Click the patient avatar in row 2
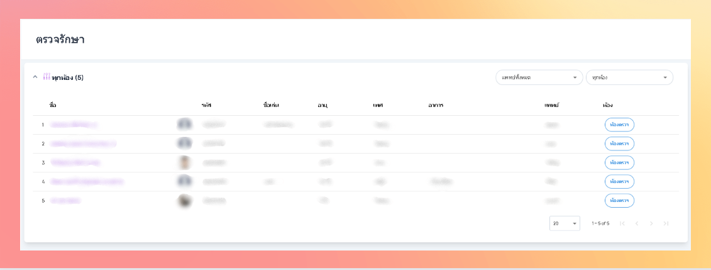Screen dimensions: 711x270 point(185,143)
